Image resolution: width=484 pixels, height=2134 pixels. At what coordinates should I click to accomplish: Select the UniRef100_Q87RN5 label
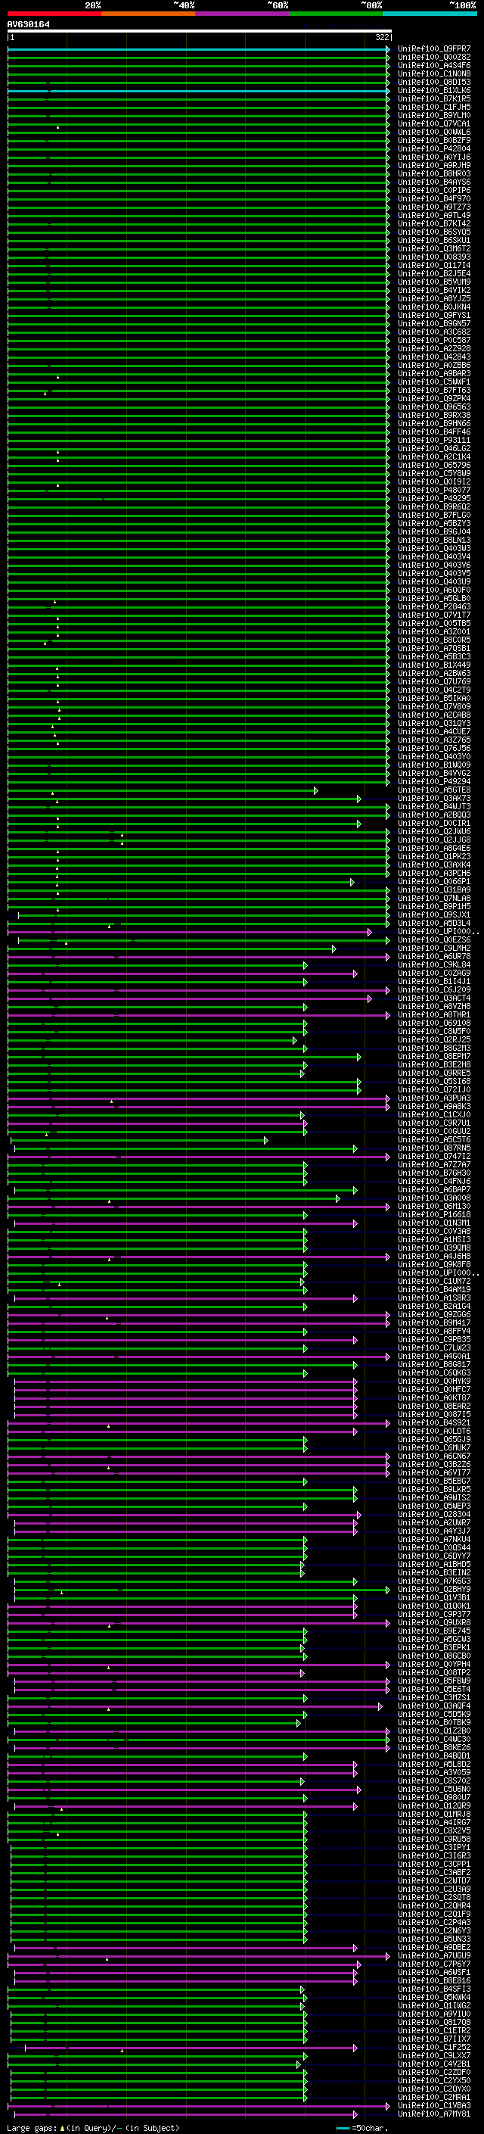[433, 1148]
